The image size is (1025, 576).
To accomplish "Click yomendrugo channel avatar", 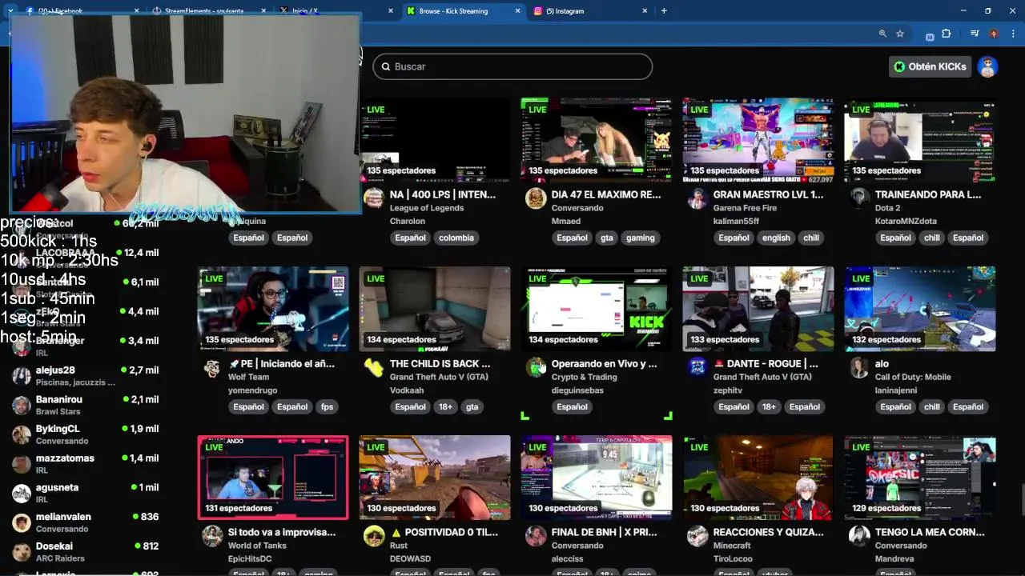I will coord(212,367).
